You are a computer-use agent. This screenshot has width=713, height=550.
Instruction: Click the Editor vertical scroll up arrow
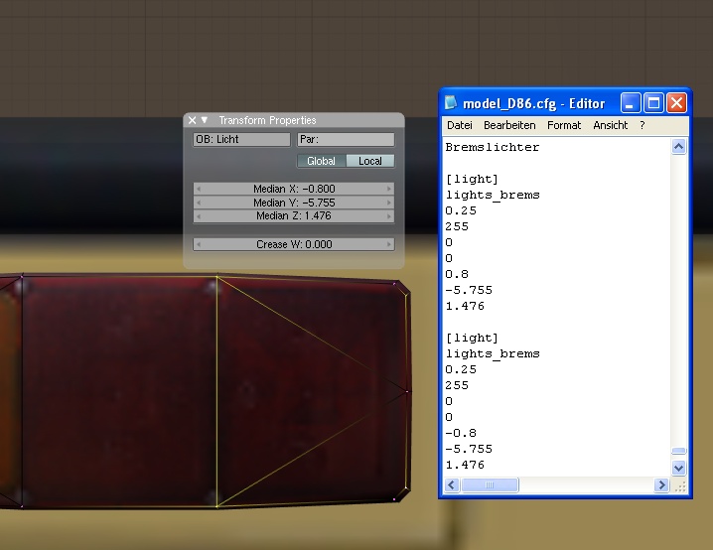pos(678,147)
